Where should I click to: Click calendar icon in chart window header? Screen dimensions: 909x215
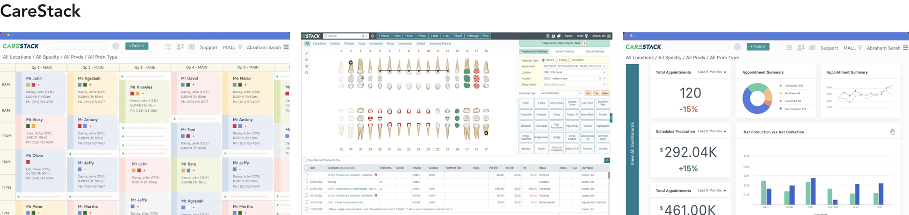548,36
